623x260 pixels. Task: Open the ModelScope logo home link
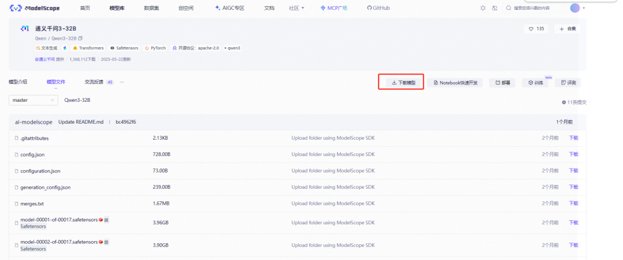[35, 8]
